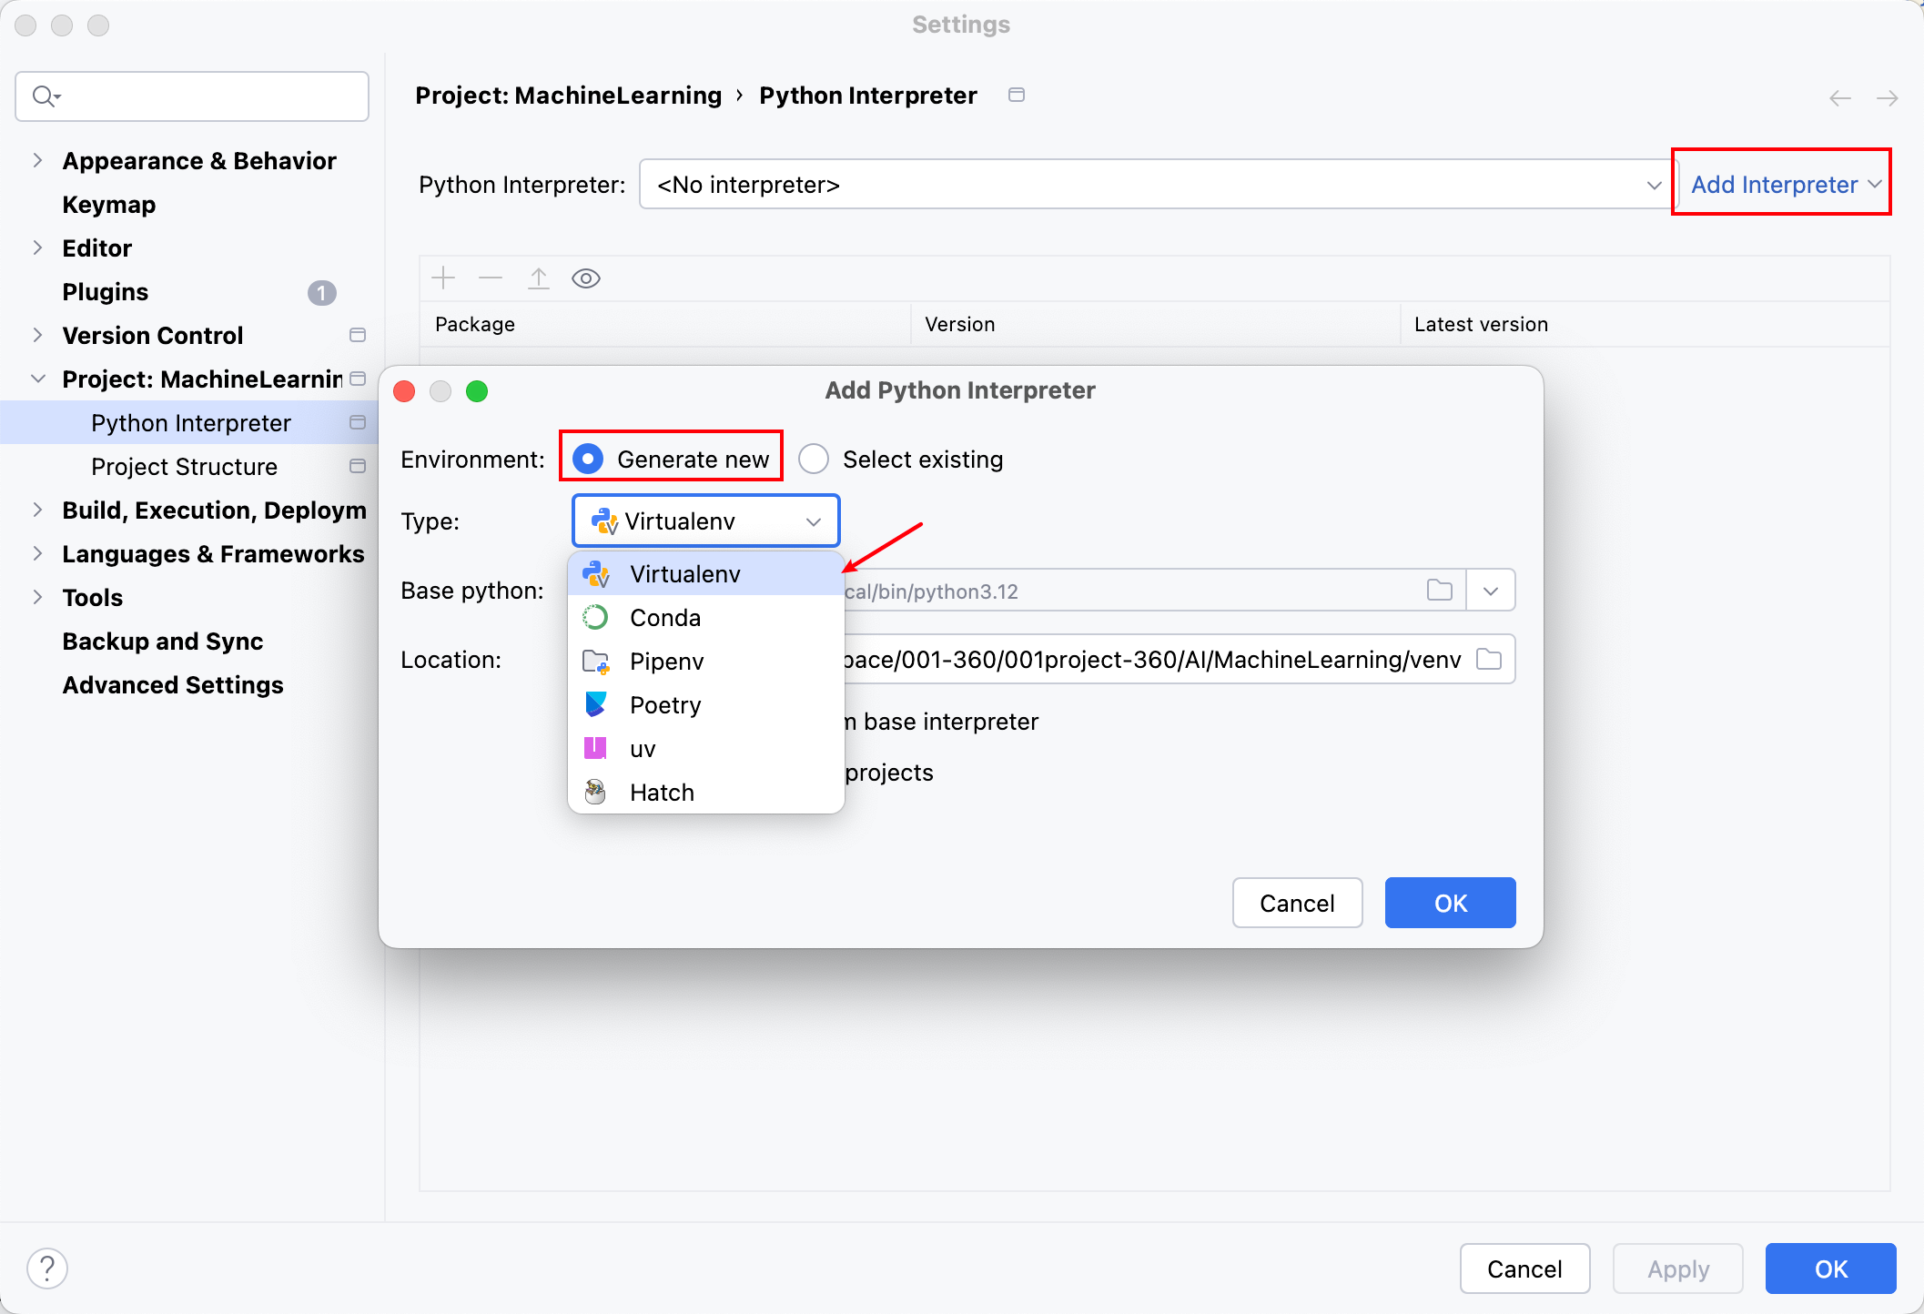Expand the base python path dropdown arrow
Image resolution: width=1924 pixels, height=1314 pixels.
1490,591
